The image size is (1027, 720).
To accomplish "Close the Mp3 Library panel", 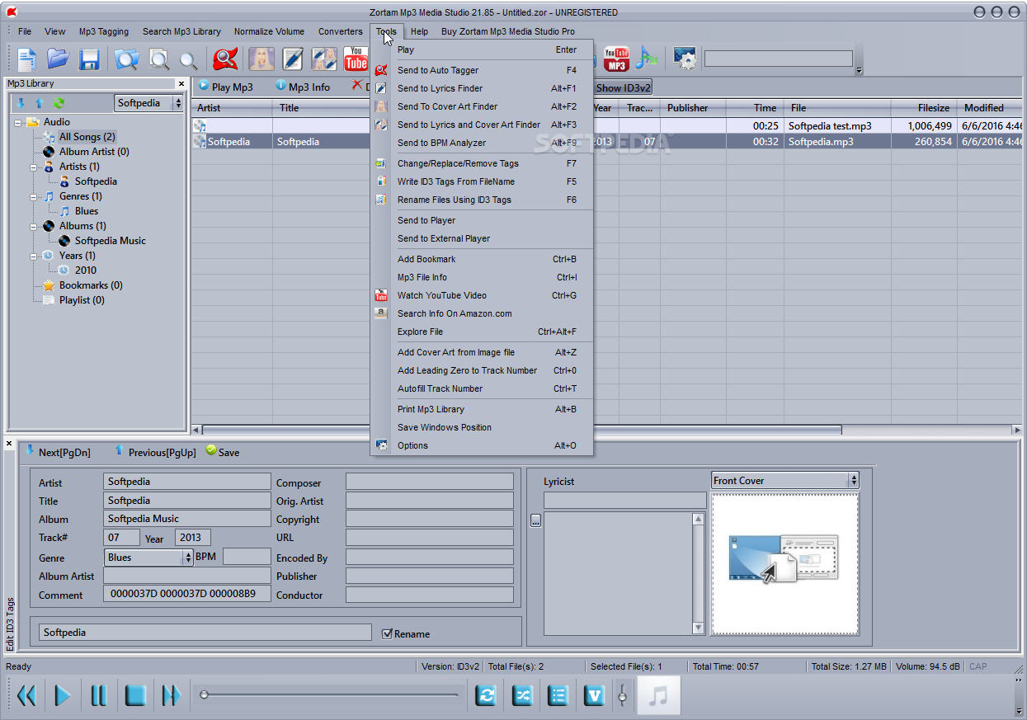I will (181, 84).
